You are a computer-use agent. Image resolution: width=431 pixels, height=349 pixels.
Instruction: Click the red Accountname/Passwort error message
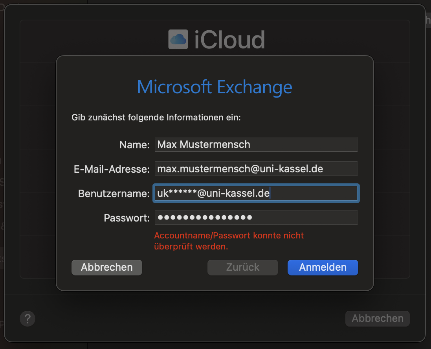pos(229,241)
